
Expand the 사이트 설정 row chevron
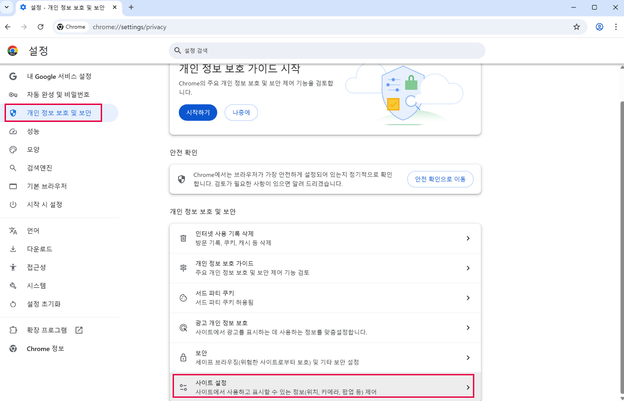pyautogui.click(x=467, y=387)
